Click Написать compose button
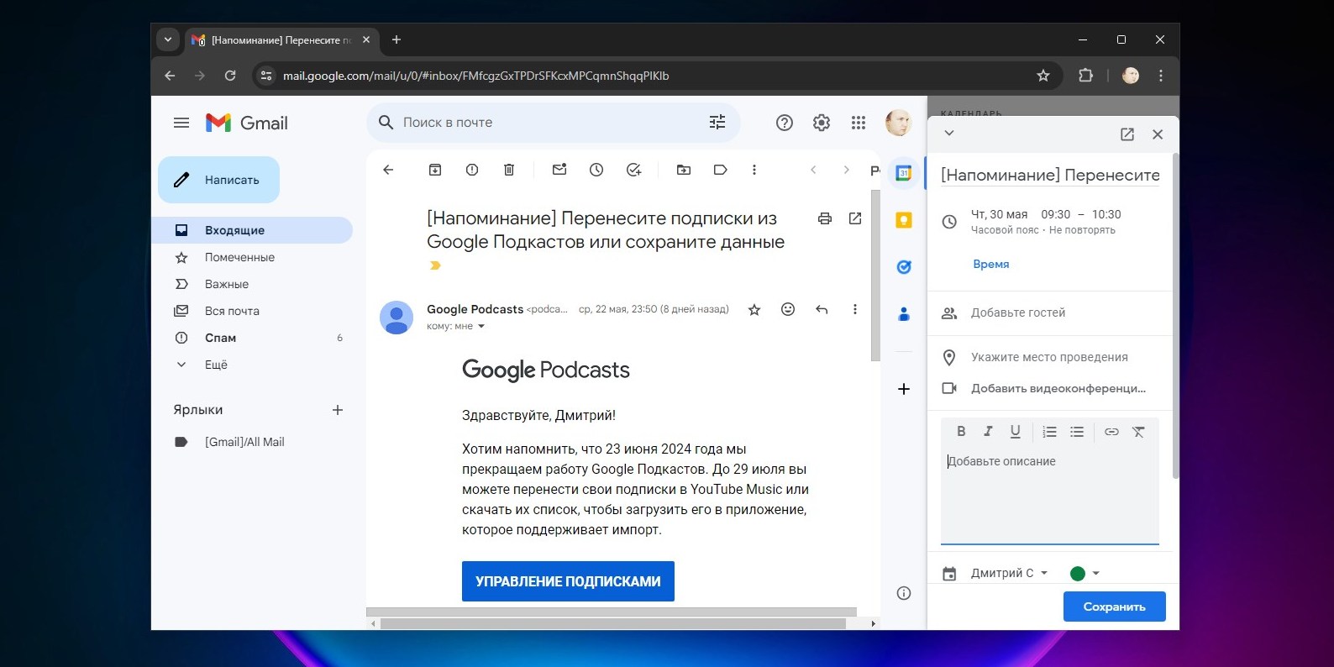Viewport: 1334px width, 667px height. pyautogui.click(x=218, y=180)
